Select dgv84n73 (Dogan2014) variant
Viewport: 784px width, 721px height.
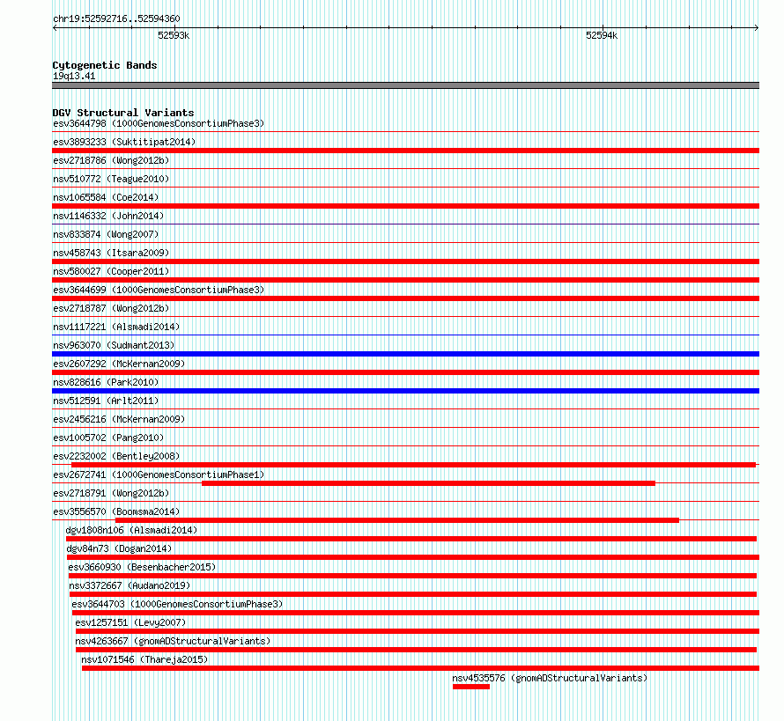(119, 548)
